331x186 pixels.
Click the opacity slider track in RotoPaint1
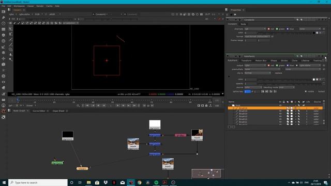tap(290, 84)
